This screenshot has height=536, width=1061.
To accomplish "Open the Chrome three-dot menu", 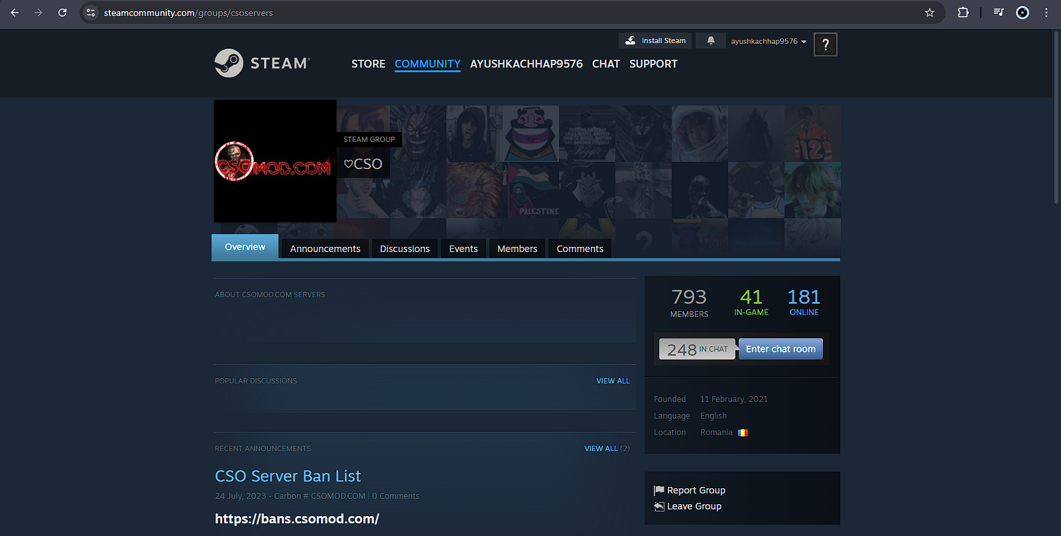I will click(1046, 13).
